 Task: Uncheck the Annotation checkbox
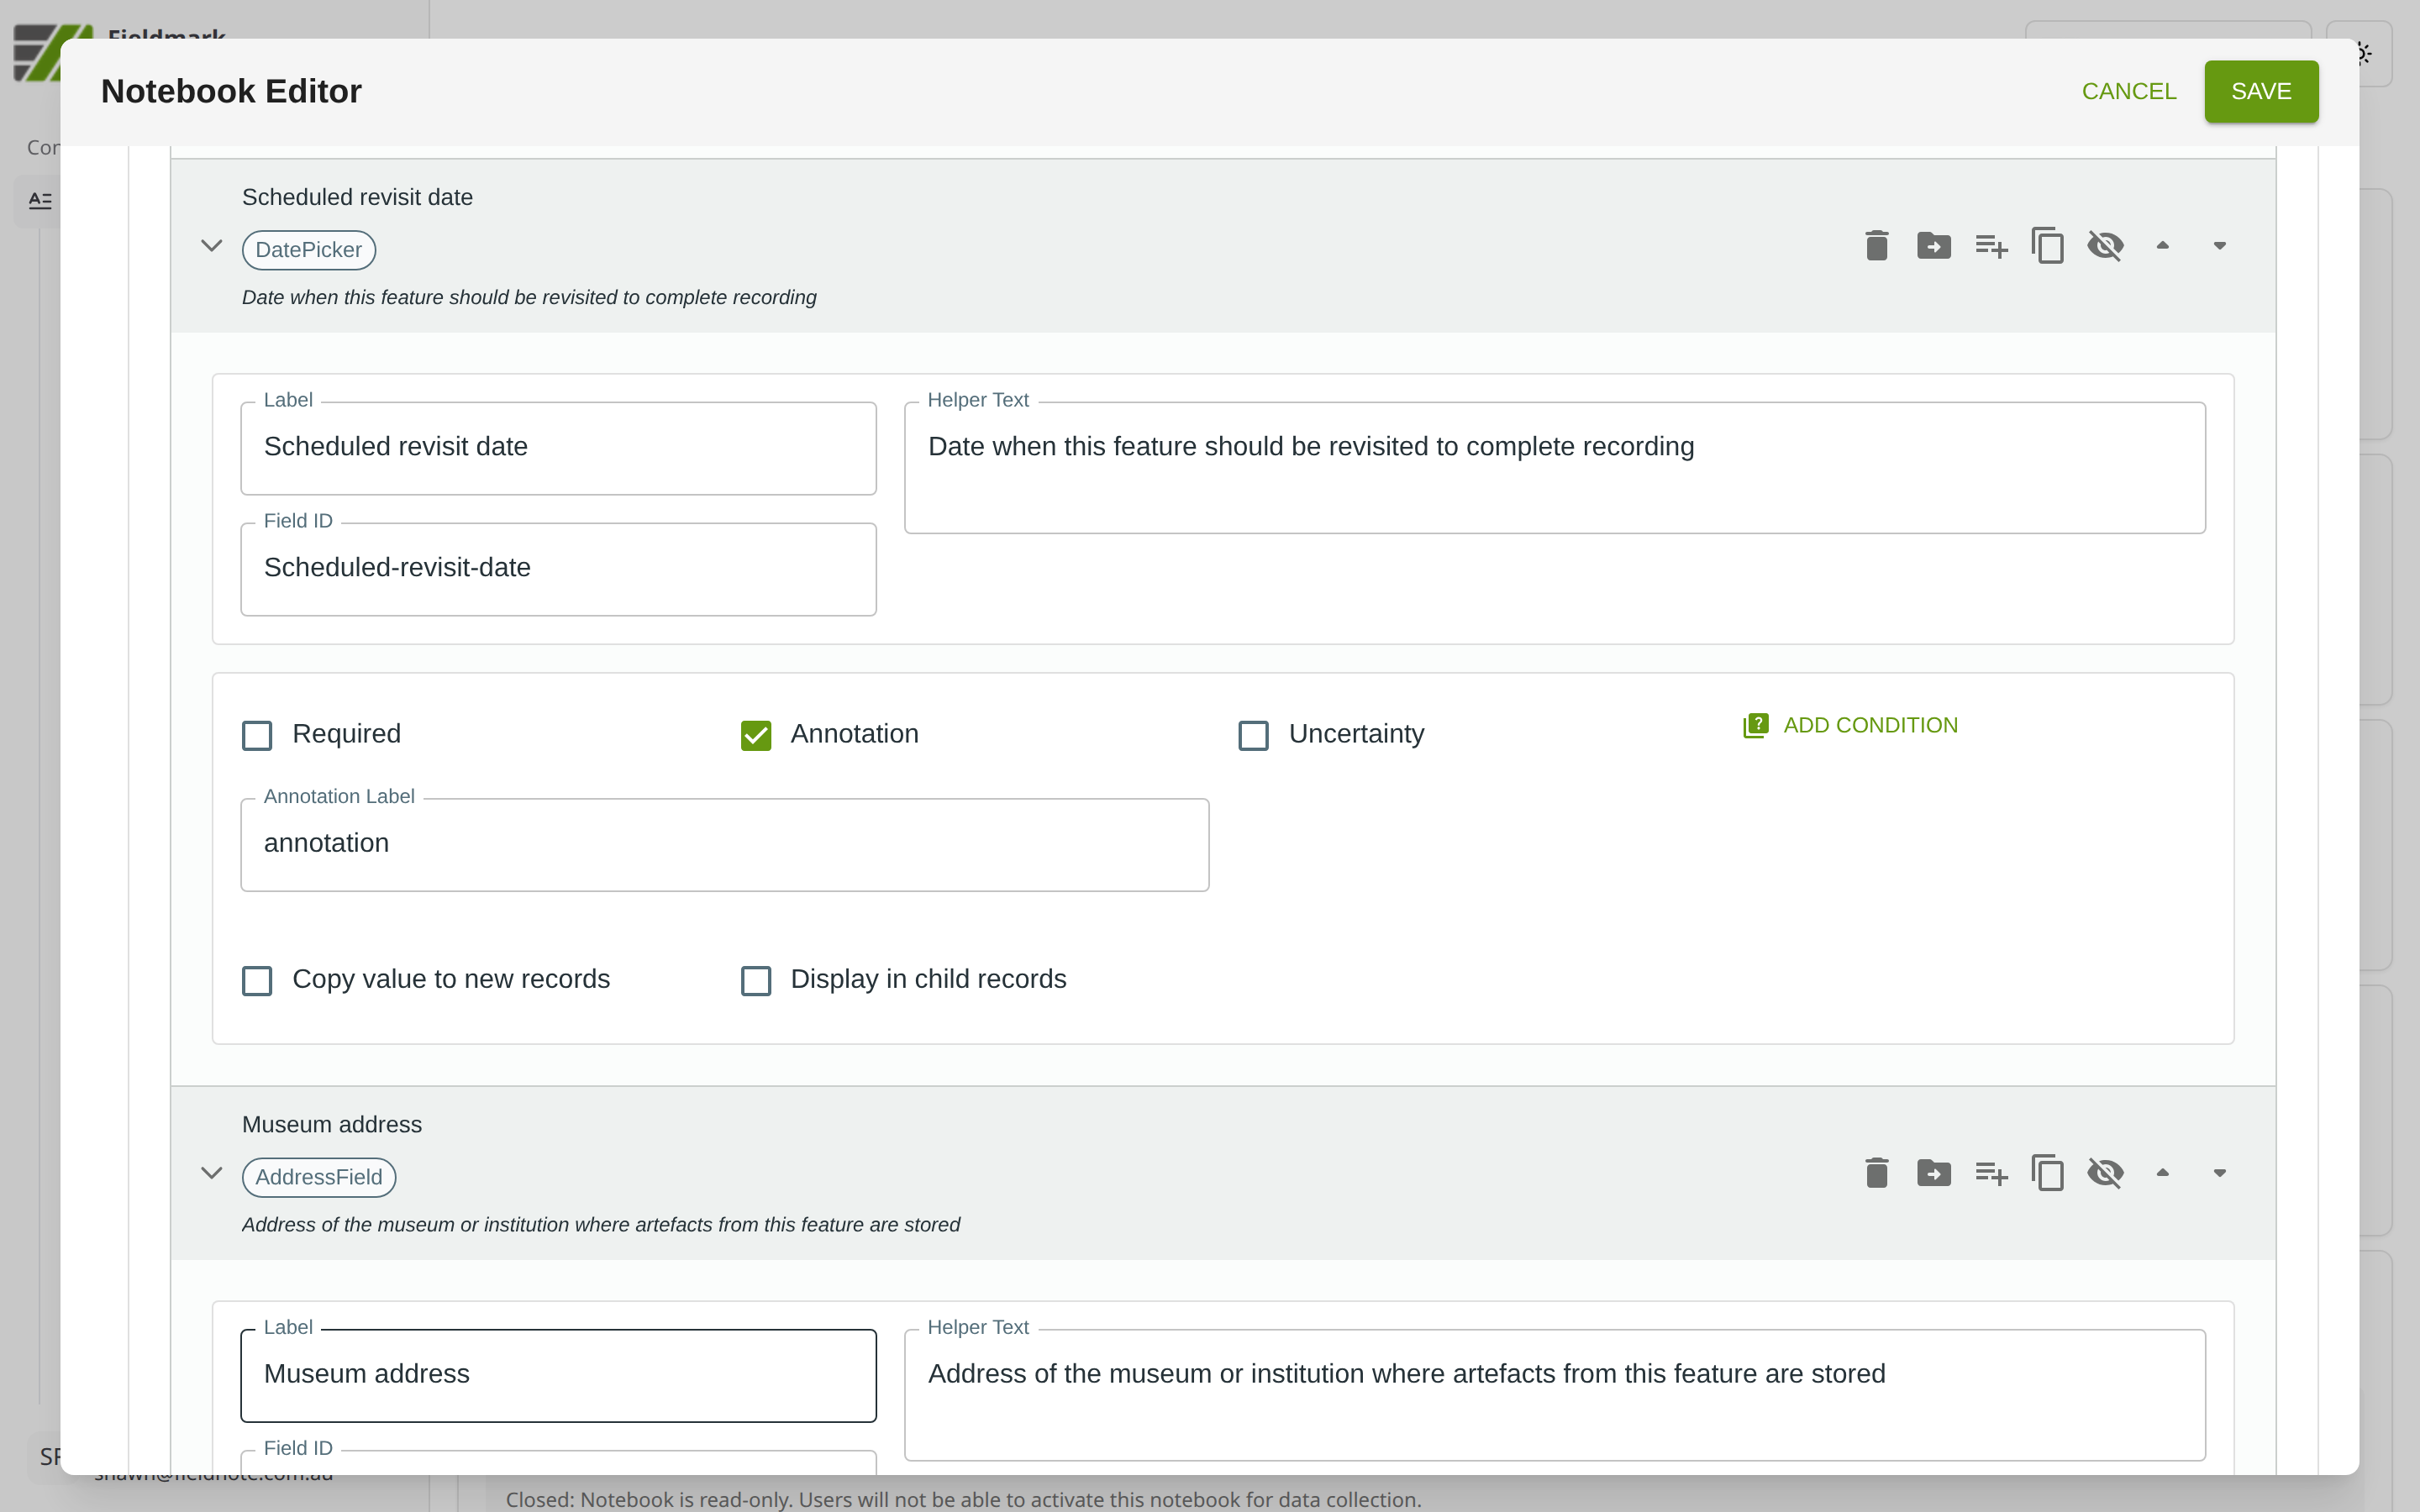pyautogui.click(x=755, y=735)
